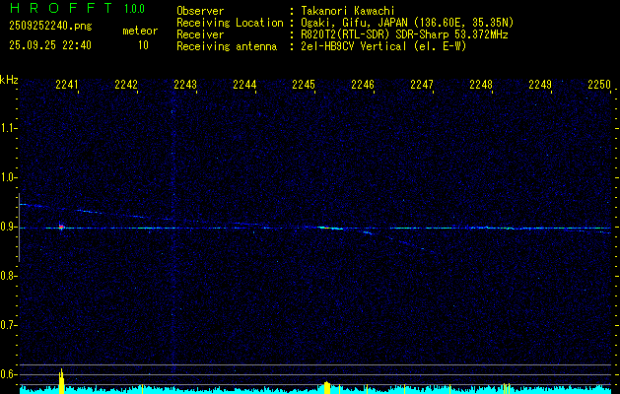Select the 0.6 frequency axis label
The width and height of the screenshot is (620, 394).
[x=9, y=374]
